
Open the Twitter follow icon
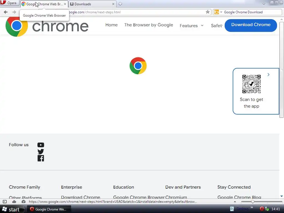tap(41, 152)
